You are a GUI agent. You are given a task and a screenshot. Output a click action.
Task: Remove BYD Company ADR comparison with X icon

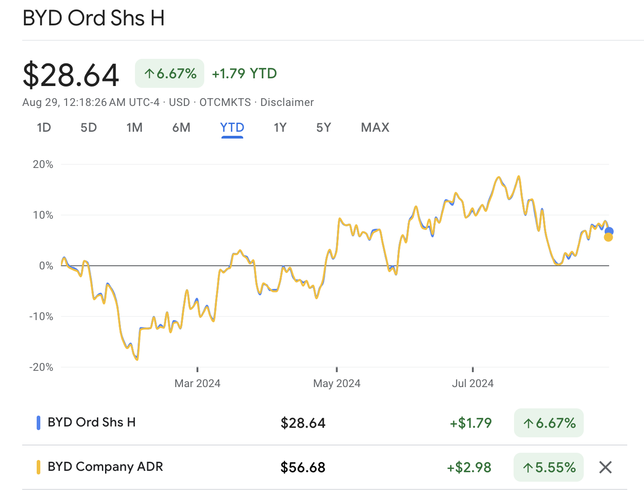click(x=606, y=467)
